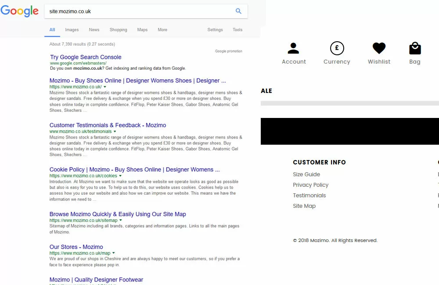Click the Google logo
The image size is (439, 285).
(20, 11)
